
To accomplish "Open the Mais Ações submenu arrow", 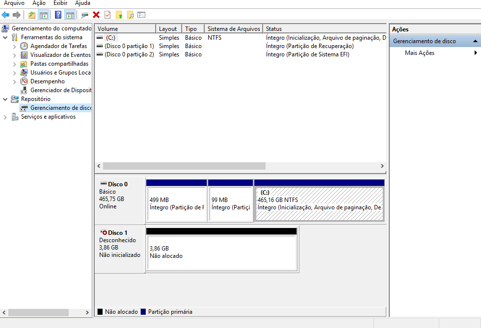I will [x=476, y=53].
